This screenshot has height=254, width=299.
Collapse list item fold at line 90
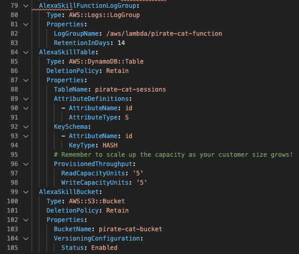(x=26, y=108)
